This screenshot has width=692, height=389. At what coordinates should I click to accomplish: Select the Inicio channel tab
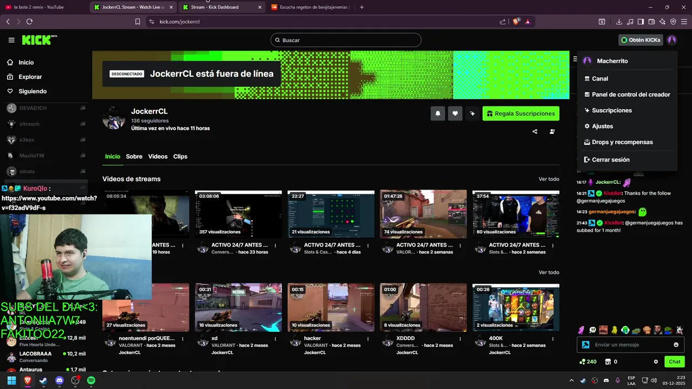click(112, 156)
